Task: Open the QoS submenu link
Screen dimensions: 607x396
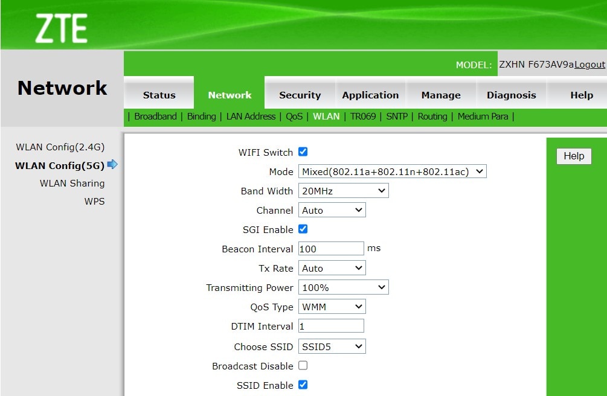Action: point(294,117)
